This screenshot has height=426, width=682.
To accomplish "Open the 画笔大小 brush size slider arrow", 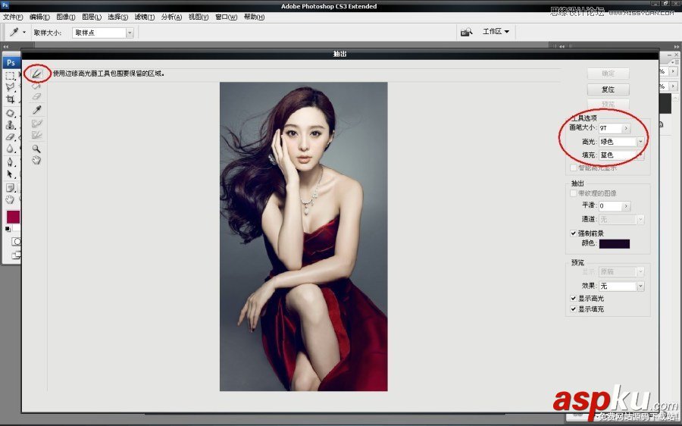I will click(626, 128).
